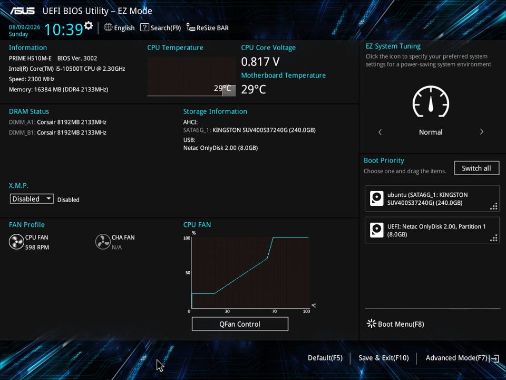Click the Switch all button
This screenshot has height=380, width=506.
[476, 168]
